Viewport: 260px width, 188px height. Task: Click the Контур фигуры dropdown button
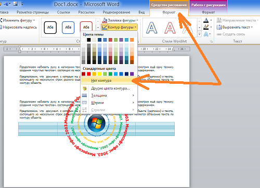[119, 27]
